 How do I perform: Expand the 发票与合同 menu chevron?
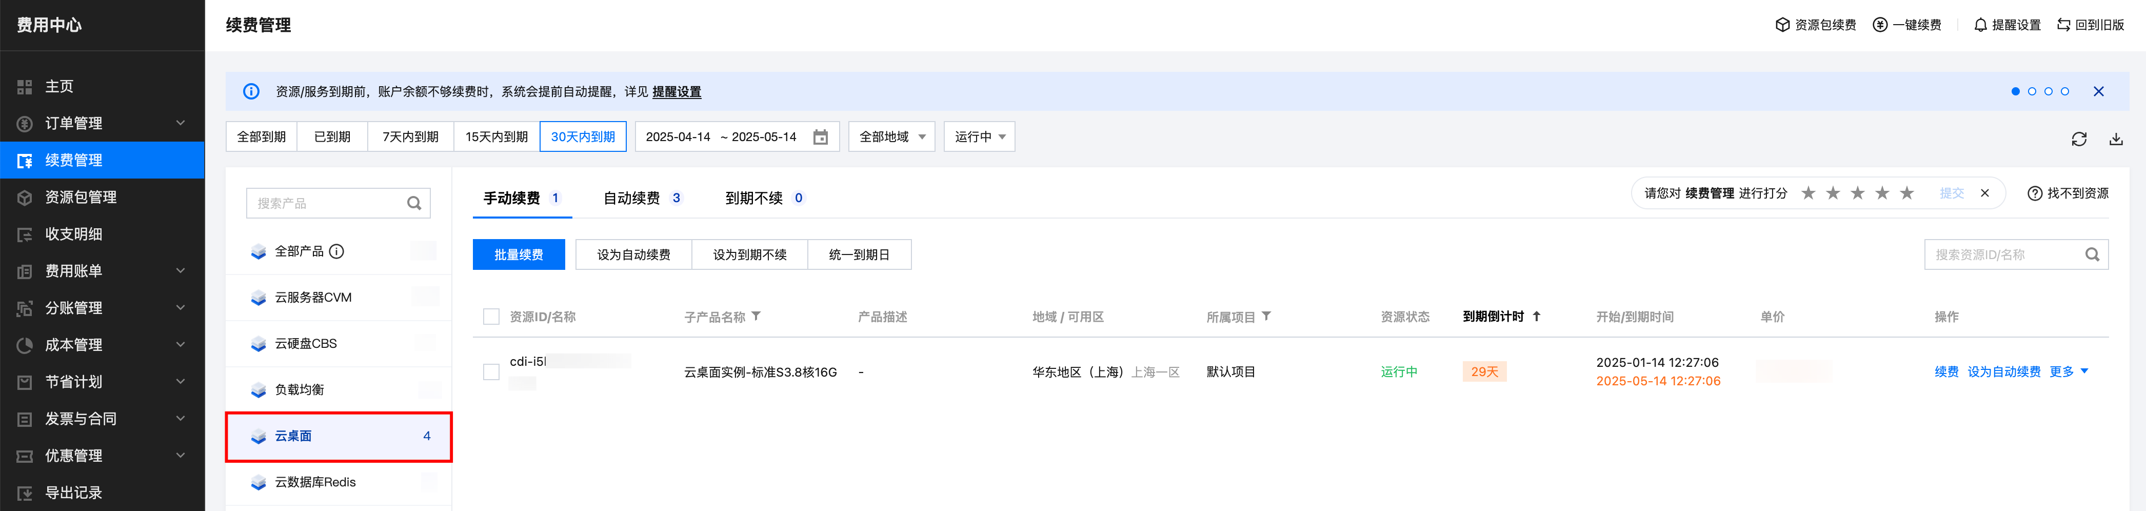(180, 419)
